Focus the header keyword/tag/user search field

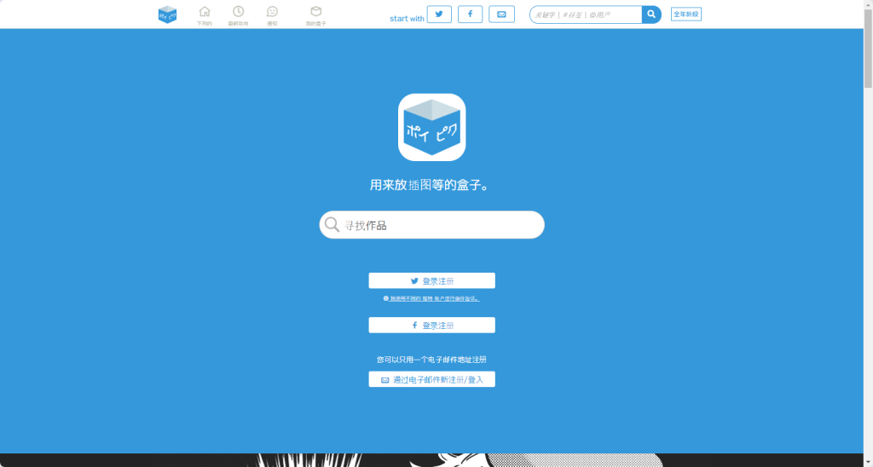click(586, 14)
